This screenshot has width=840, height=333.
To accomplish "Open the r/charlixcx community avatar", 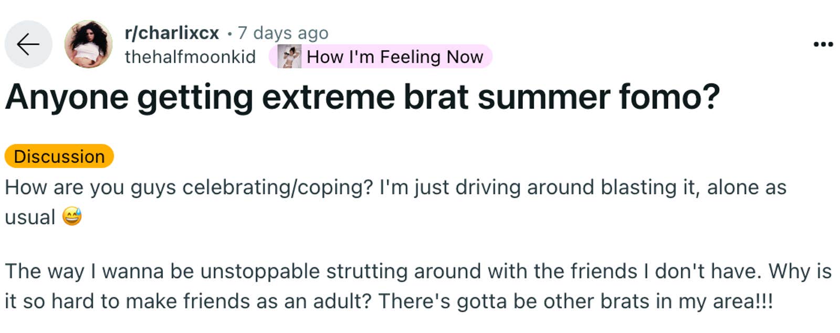I will (x=88, y=44).
